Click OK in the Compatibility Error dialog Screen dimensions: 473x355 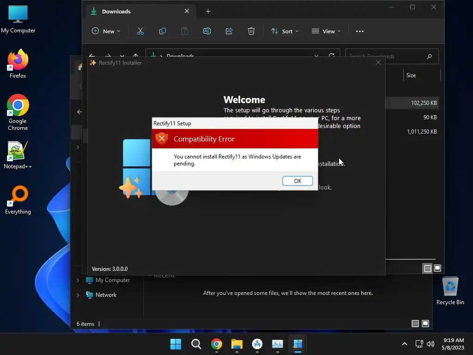pyautogui.click(x=297, y=181)
